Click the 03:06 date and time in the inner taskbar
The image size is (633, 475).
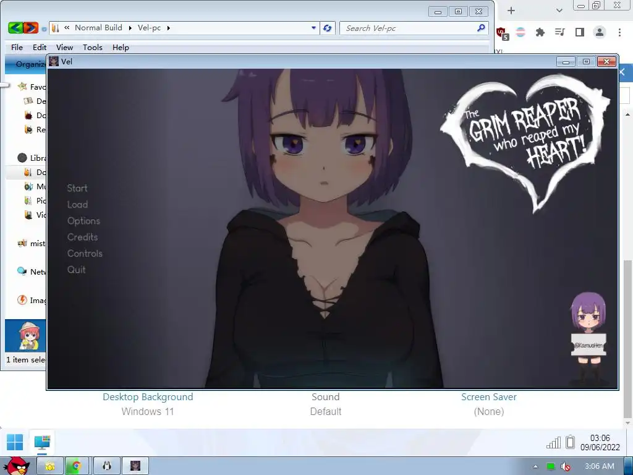pyautogui.click(x=600, y=443)
